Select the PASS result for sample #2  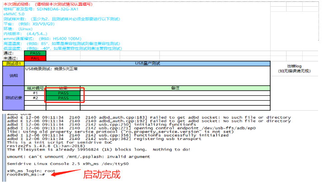63,98
